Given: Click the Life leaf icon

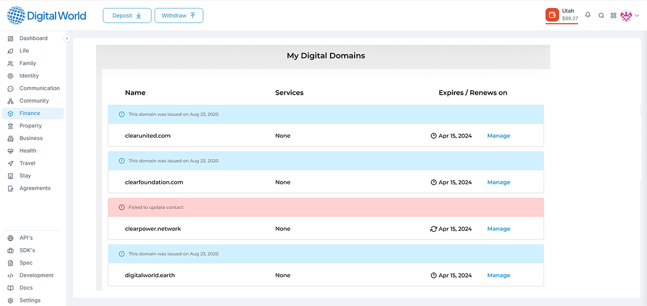Looking at the screenshot, I should pyautogui.click(x=10, y=51).
